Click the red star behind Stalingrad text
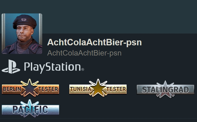 click(165, 90)
